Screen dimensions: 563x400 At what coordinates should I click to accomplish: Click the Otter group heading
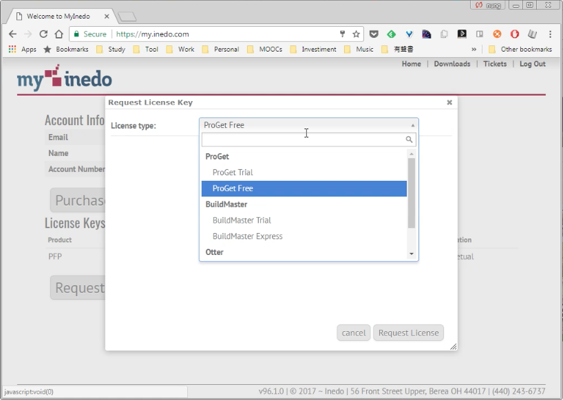point(214,252)
